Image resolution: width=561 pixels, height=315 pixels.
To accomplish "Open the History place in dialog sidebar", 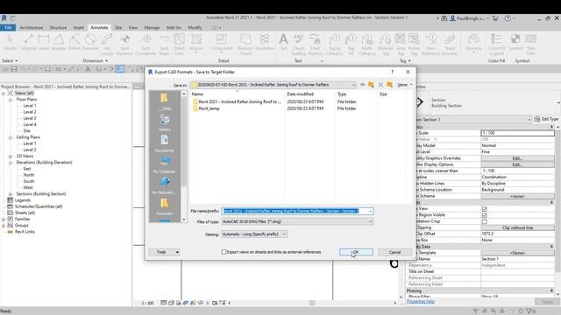I will (x=165, y=122).
